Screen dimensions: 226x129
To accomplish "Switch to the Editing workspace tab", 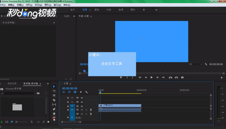I will pos(85,10).
